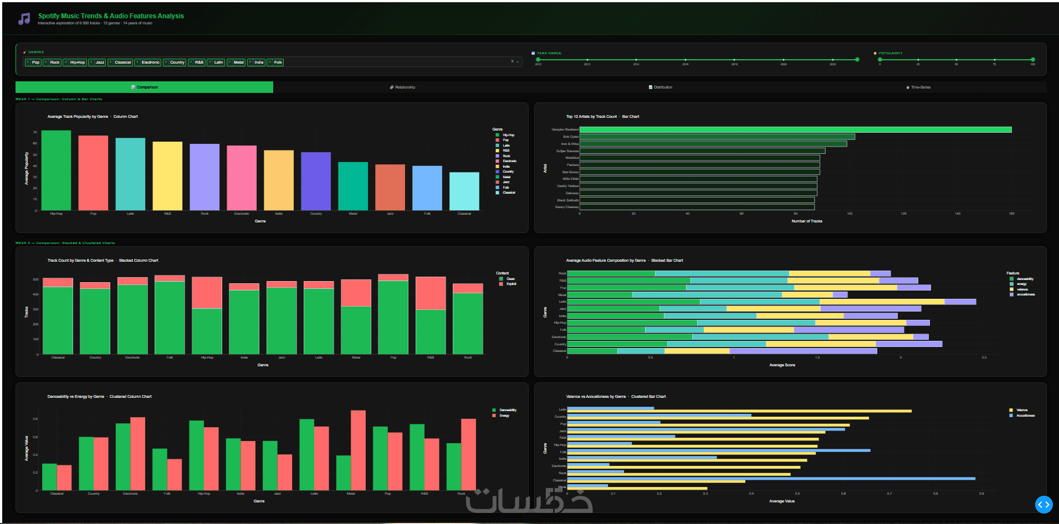Remove the Metal genre tag
This screenshot has height=524, width=1059.
click(x=229, y=63)
